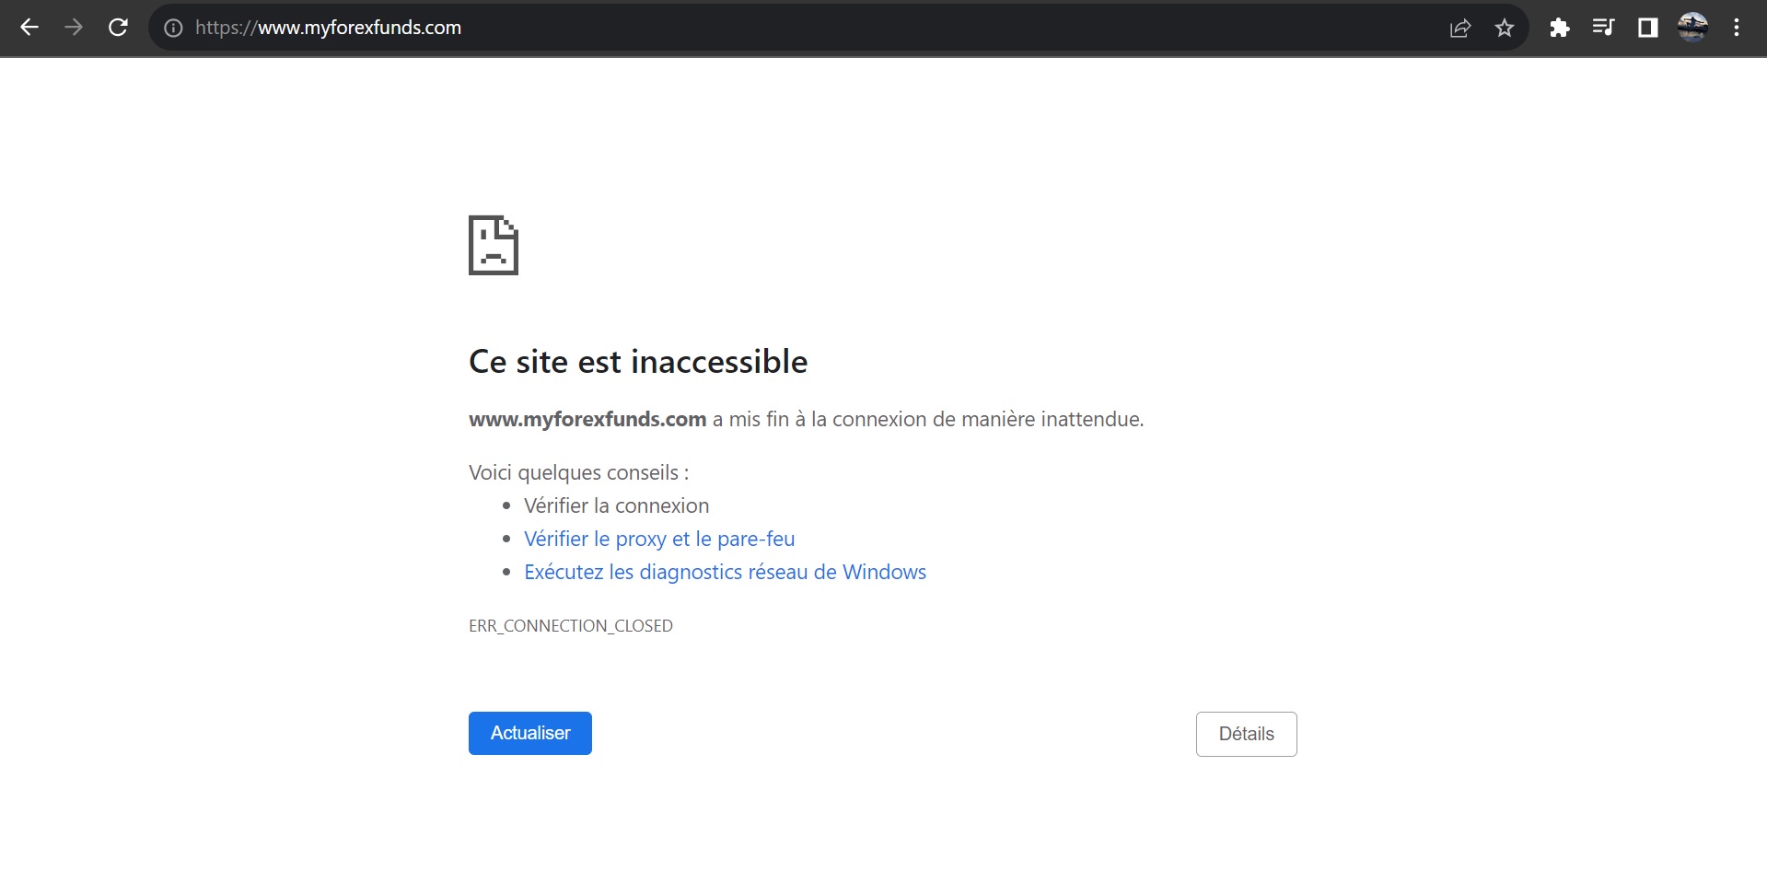This screenshot has height=894, width=1767.
Task: Click the bold www.myforexfunds.com text
Action: coord(587,420)
